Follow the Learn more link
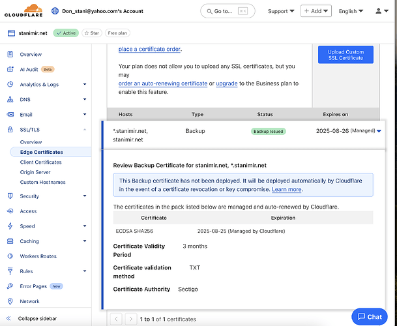The image size is (397, 326). (286, 189)
